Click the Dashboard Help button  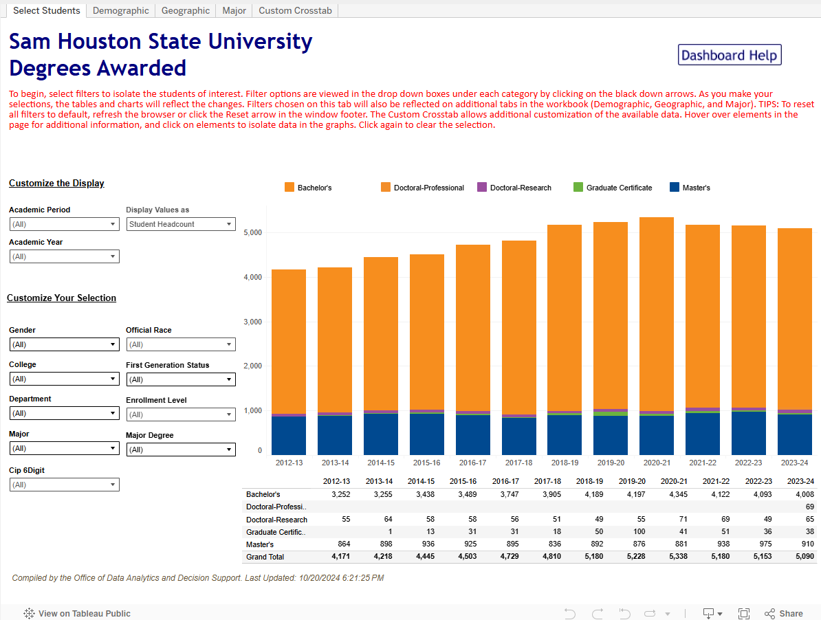point(730,55)
